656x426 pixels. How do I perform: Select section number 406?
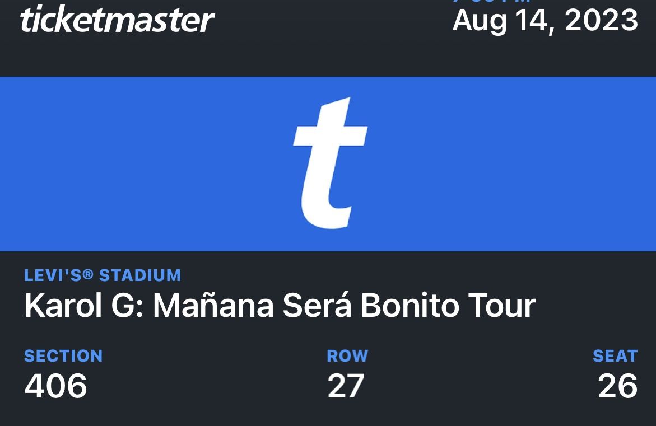pyautogui.click(x=55, y=386)
